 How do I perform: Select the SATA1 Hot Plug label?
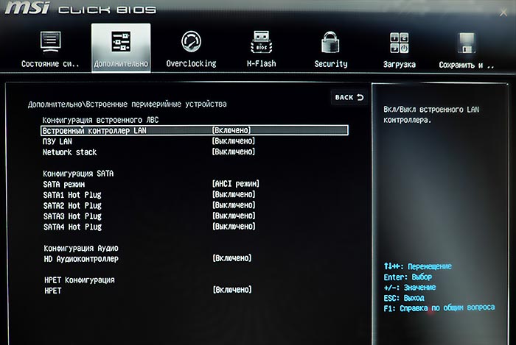pyautogui.click(x=72, y=195)
